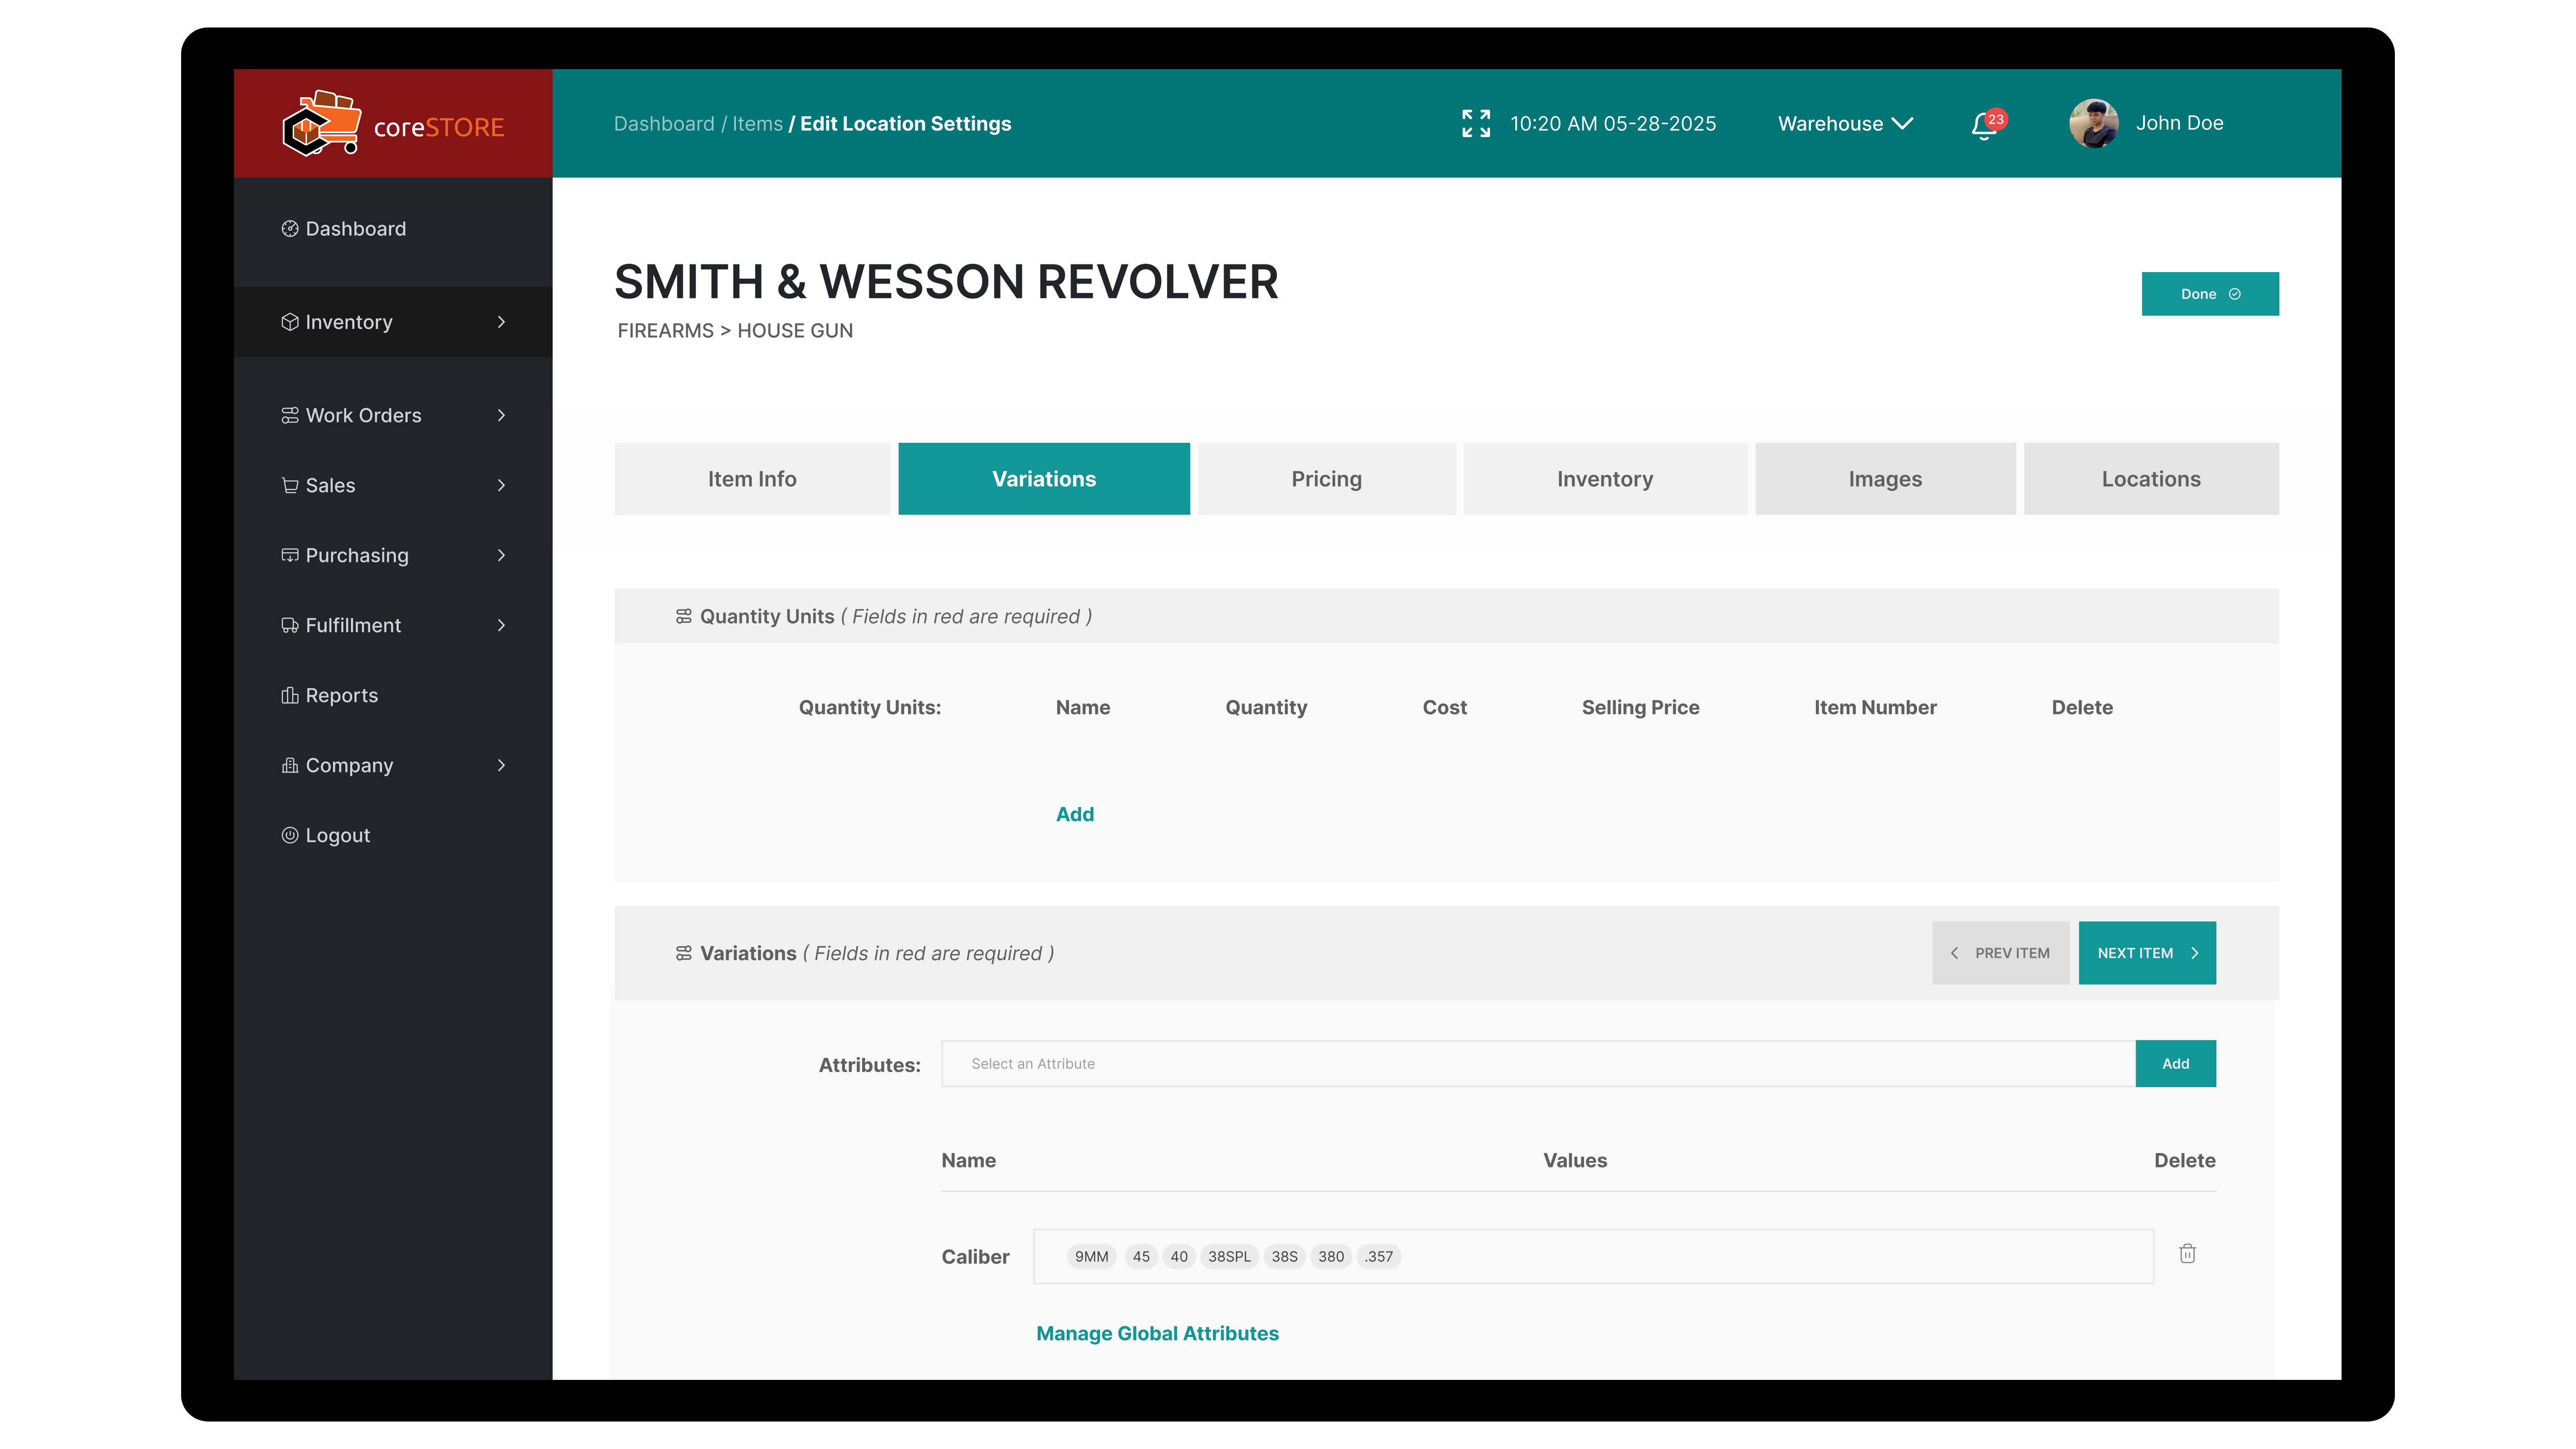The height and width of the screenshot is (1449, 2576).
Task: Click the Variations section header icon
Action: coord(683,954)
